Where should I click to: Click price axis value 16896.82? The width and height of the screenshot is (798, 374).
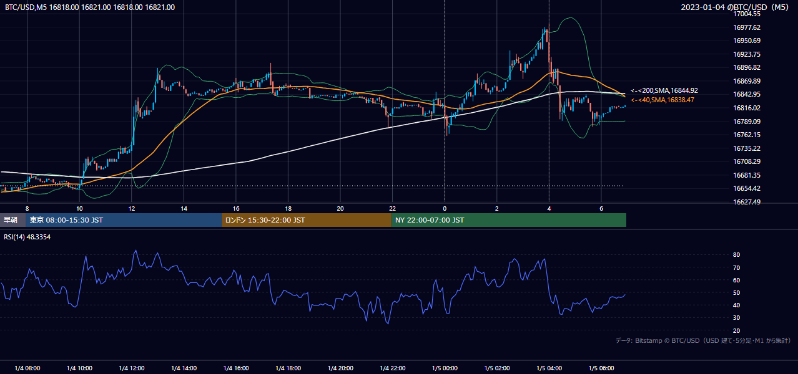click(x=747, y=67)
